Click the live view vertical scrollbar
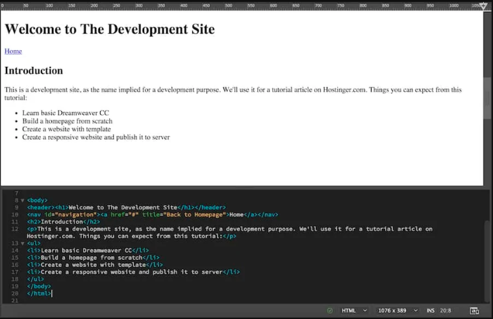This screenshot has width=493, height=319. [488, 97]
